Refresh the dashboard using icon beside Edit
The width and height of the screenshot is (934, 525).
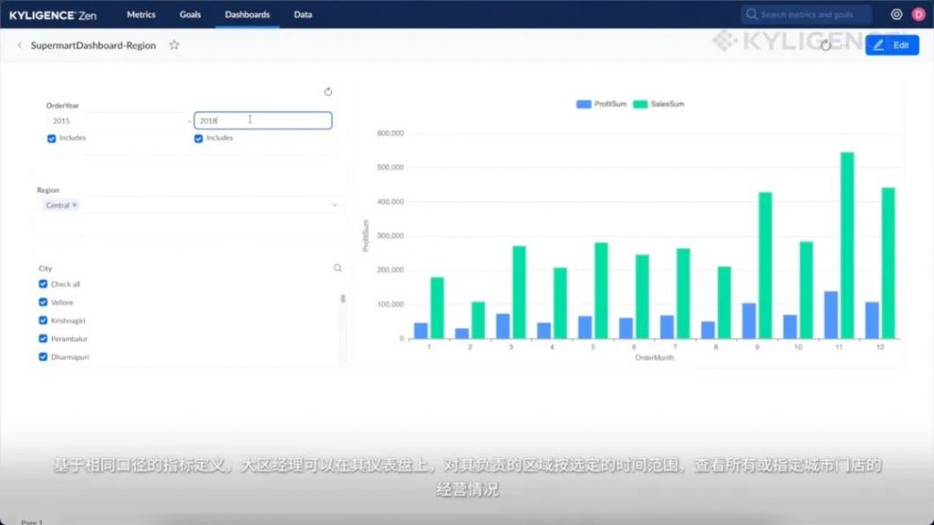coord(825,46)
